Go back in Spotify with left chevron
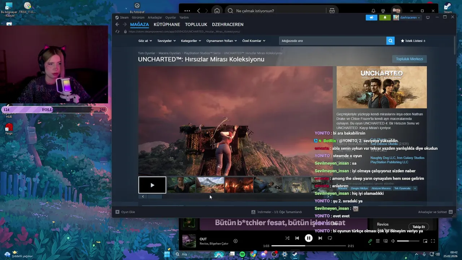Viewport: 462px width, 260px height. (199, 11)
